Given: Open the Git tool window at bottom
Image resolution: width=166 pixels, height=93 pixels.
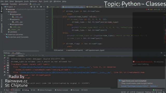Looking at the screenshot, I should (33, 90).
